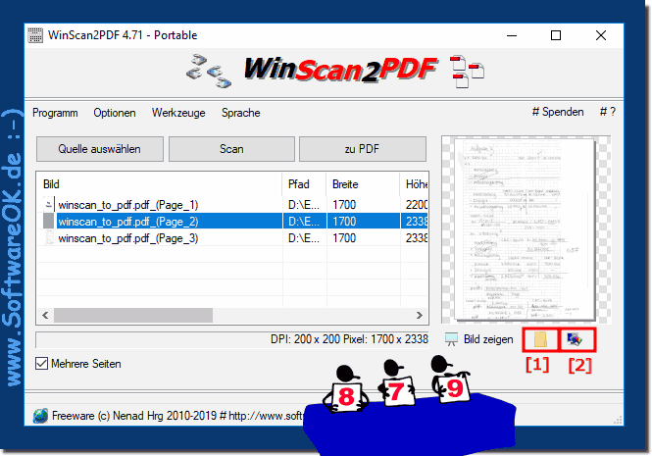Open the Sprache menu
The width and height of the screenshot is (652, 456).
(241, 113)
